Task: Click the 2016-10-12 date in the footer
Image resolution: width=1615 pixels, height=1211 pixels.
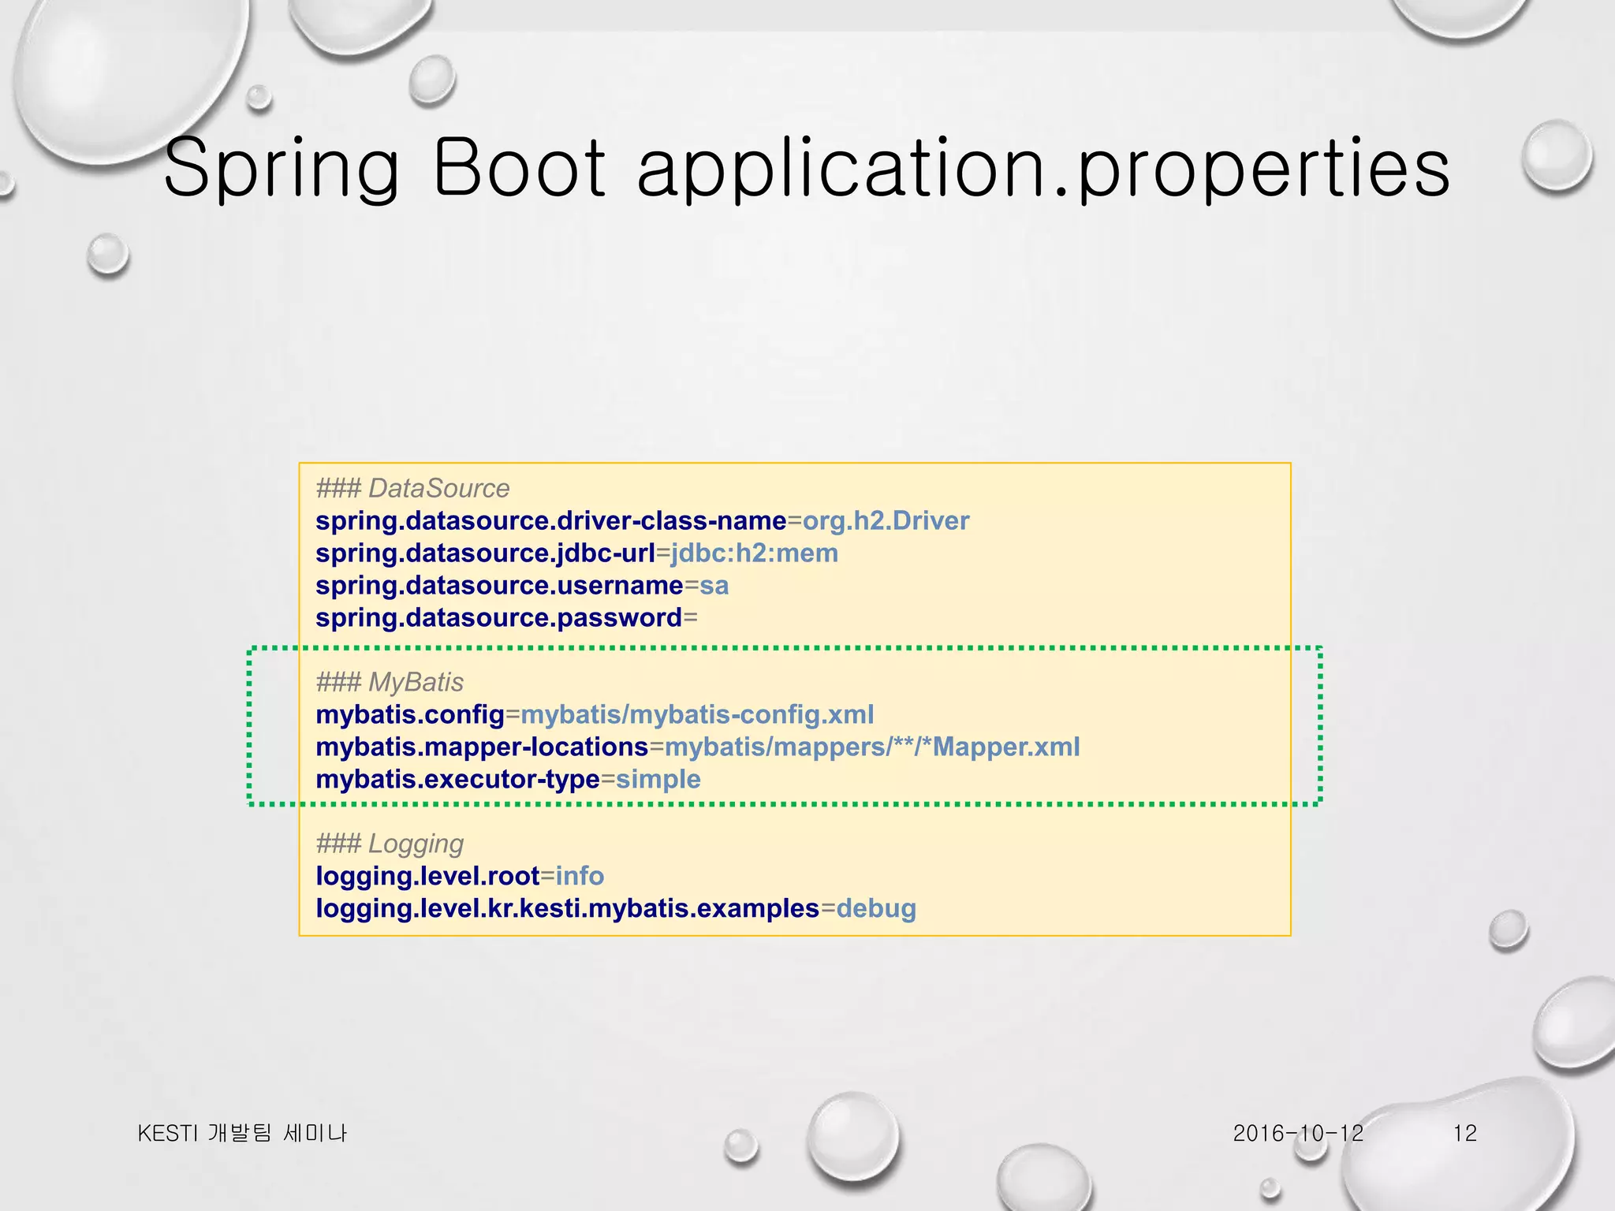Action: [x=1298, y=1133]
